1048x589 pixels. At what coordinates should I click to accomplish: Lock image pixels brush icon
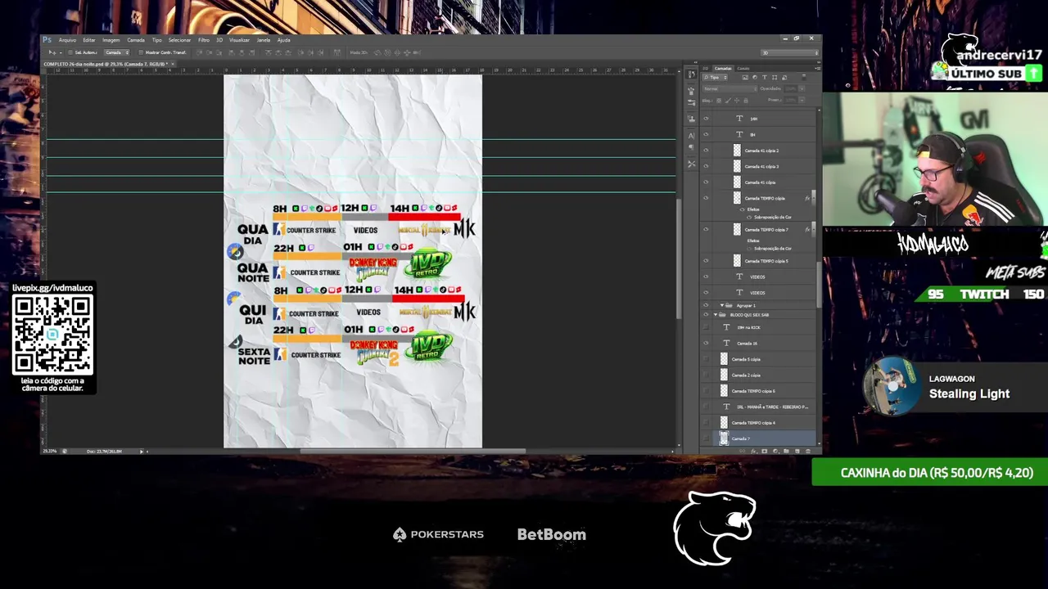point(728,101)
